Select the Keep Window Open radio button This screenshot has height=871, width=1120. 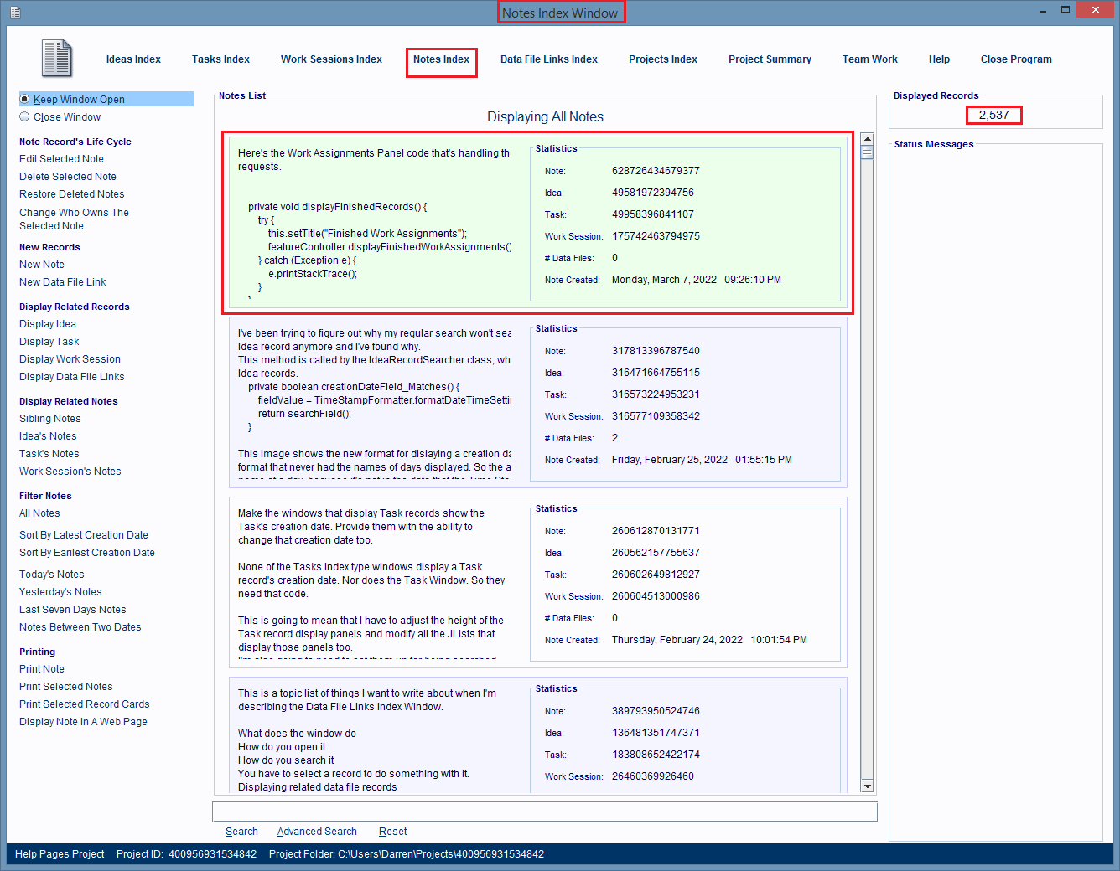click(x=24, y=99)
